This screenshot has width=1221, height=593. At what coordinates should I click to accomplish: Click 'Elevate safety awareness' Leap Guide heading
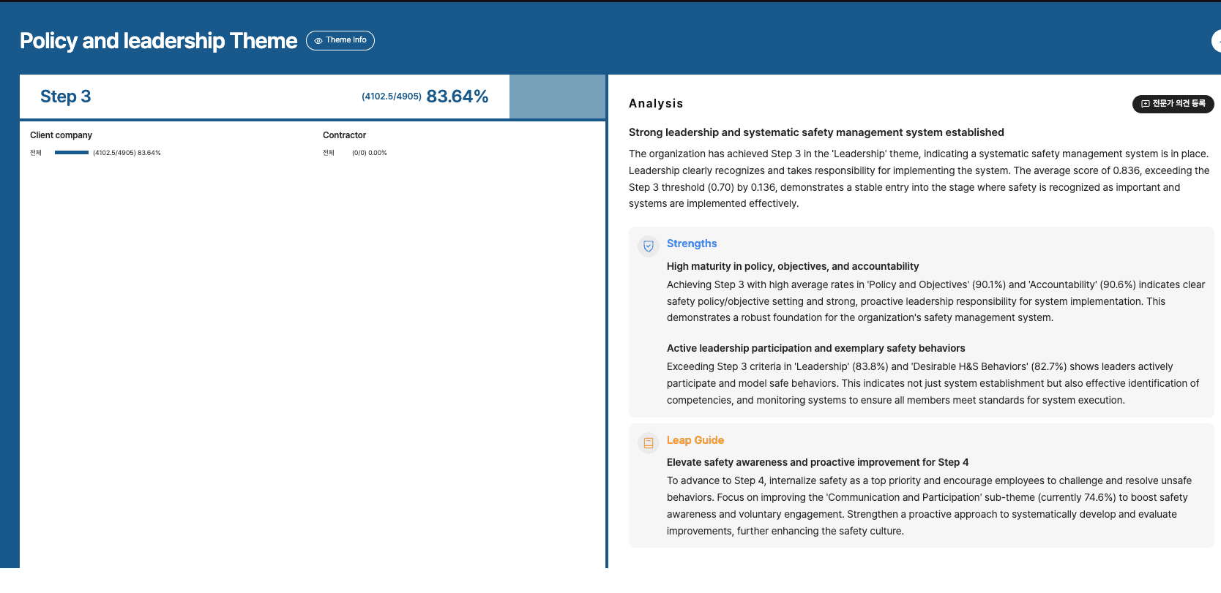tap(818, 462)
